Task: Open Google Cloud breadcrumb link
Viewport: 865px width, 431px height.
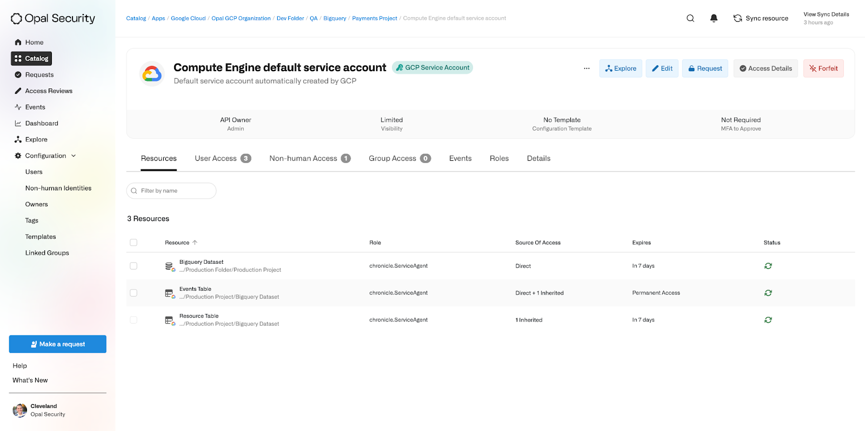Action: 188,18
